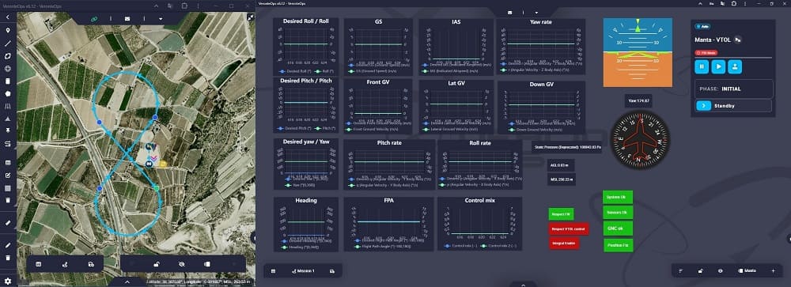Viewport: 791px width, 287px height.
Task: Click the link icon above the map
Action: 94,19
